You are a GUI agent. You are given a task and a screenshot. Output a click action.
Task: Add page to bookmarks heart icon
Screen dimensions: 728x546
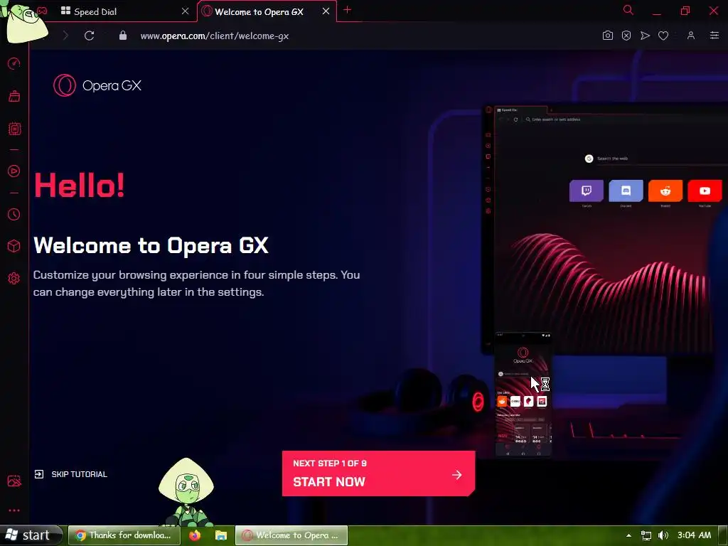tap(663, 36)
